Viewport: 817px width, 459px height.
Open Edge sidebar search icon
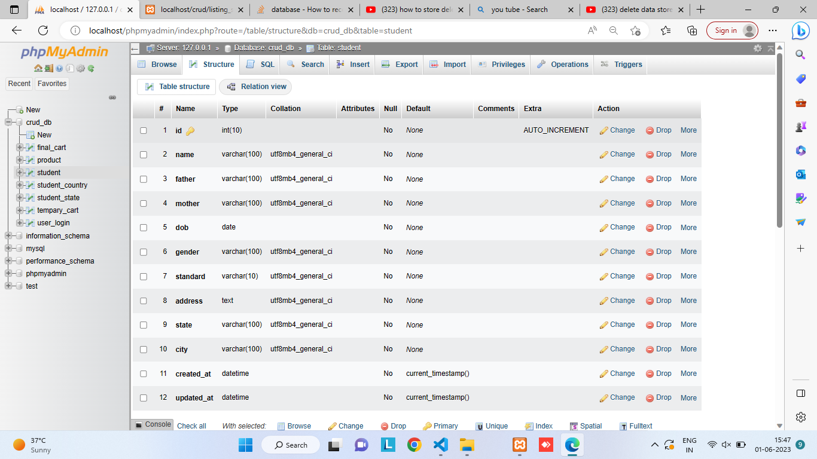[801, 55]
